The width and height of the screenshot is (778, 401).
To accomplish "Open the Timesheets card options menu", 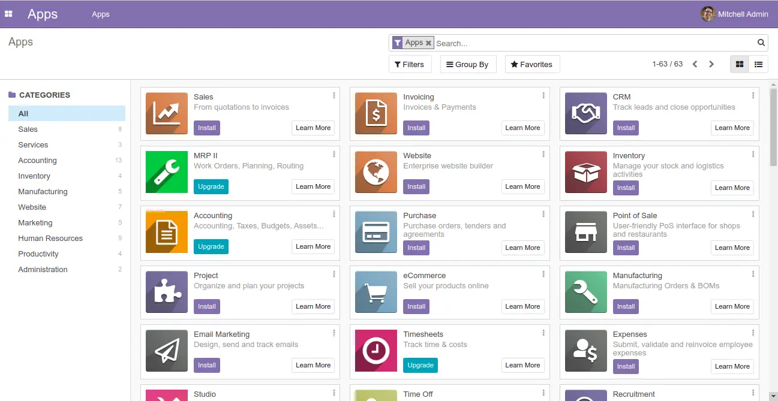I will click(x=543, y=333).
